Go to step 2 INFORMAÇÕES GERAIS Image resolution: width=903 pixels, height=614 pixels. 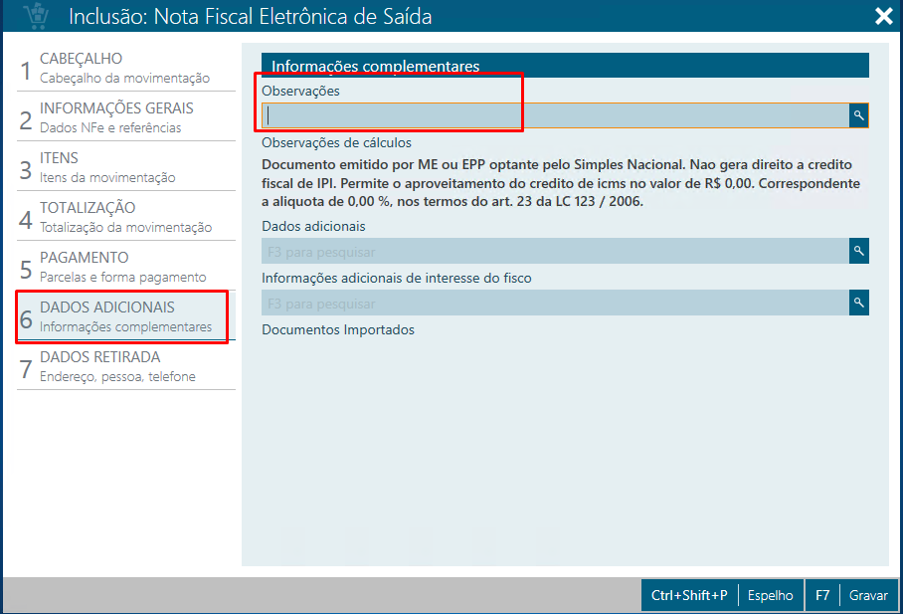click(126, 117)
